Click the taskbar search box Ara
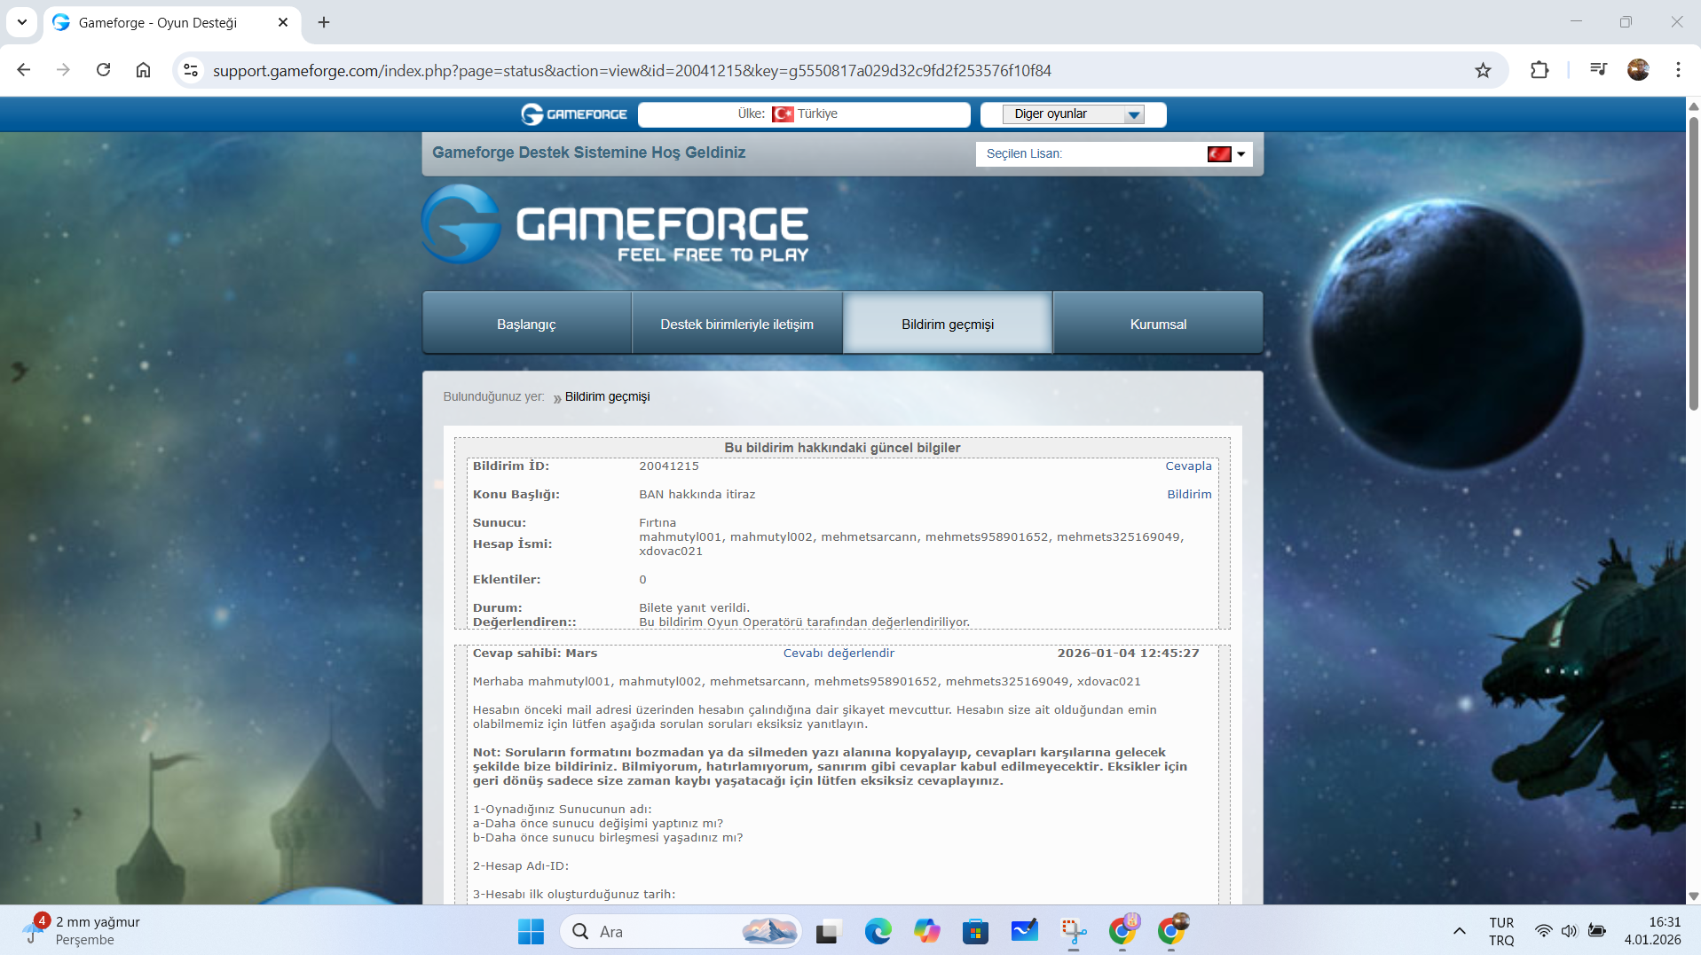Viewport: 1701px width, 955px height. coord(681,931)
